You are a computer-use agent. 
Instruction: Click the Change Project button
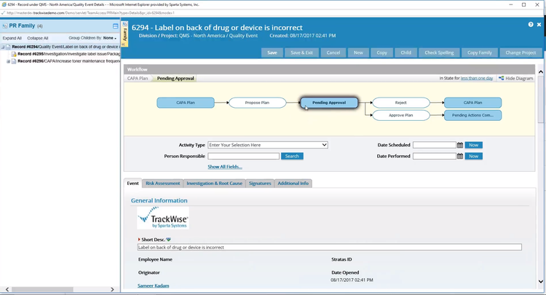coord(521,52)
